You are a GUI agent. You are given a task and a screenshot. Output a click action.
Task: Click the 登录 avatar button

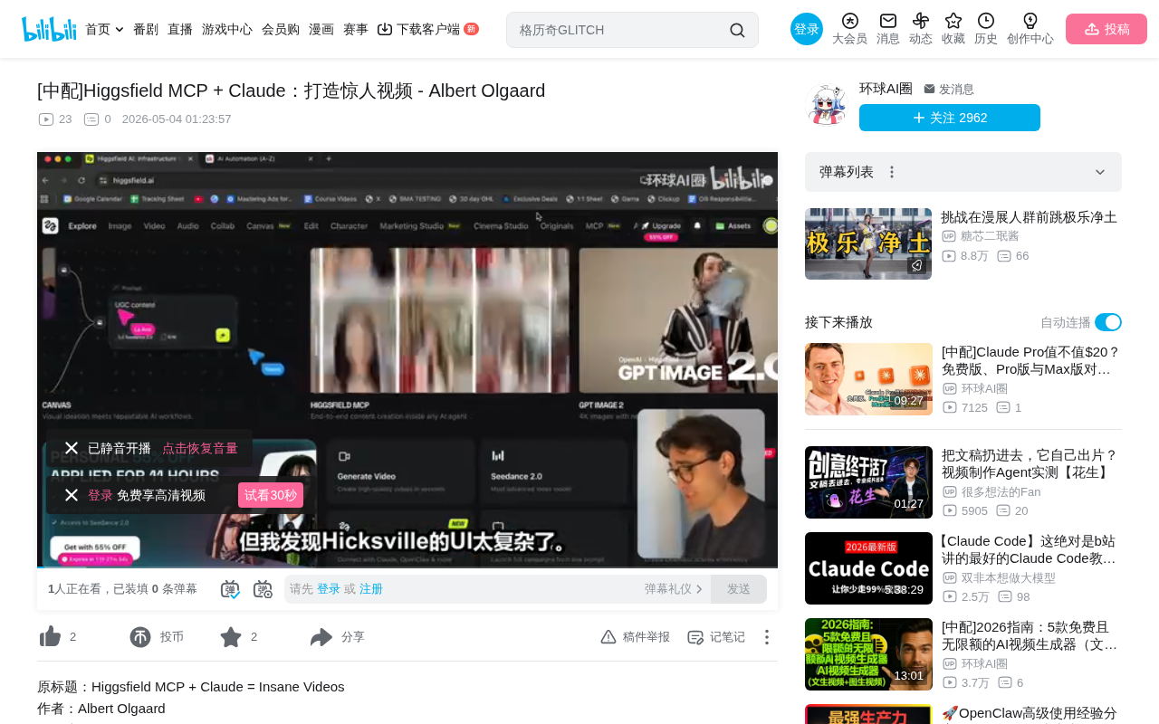click(807, 29)
